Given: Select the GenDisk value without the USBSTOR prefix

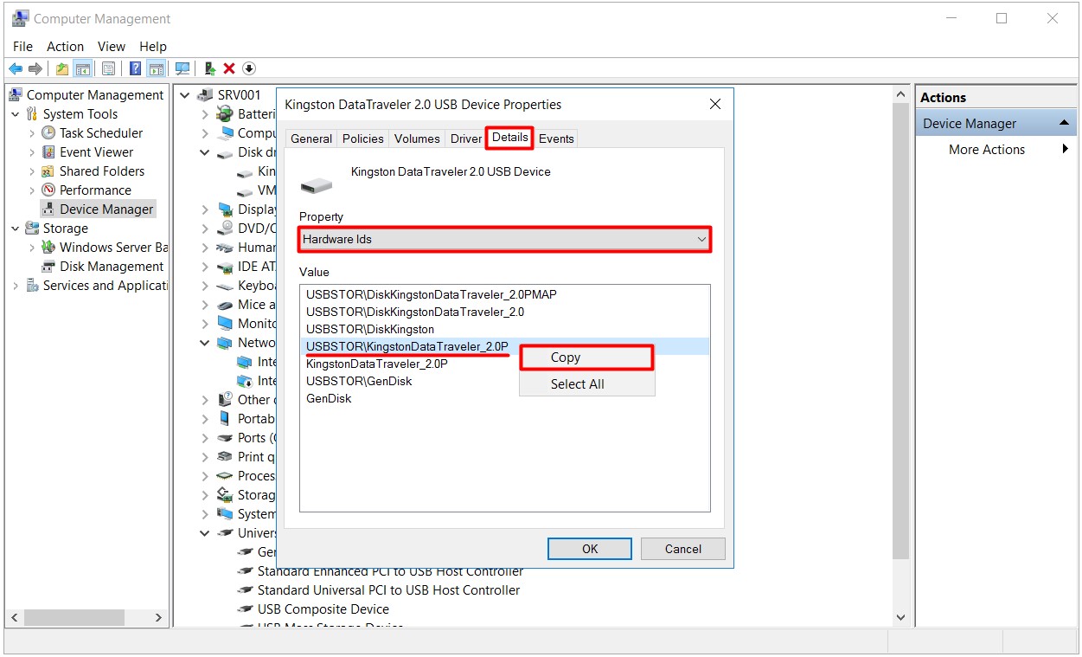Looking at the screenshot, I should pos(329,398).
